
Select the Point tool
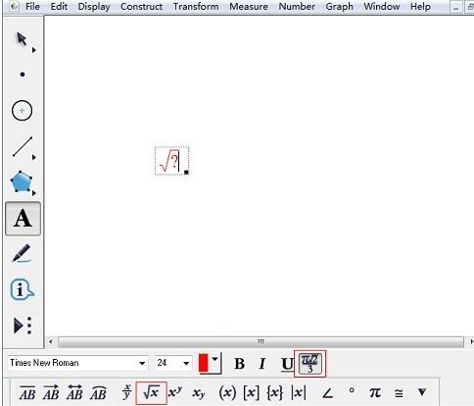coord(23,75)
